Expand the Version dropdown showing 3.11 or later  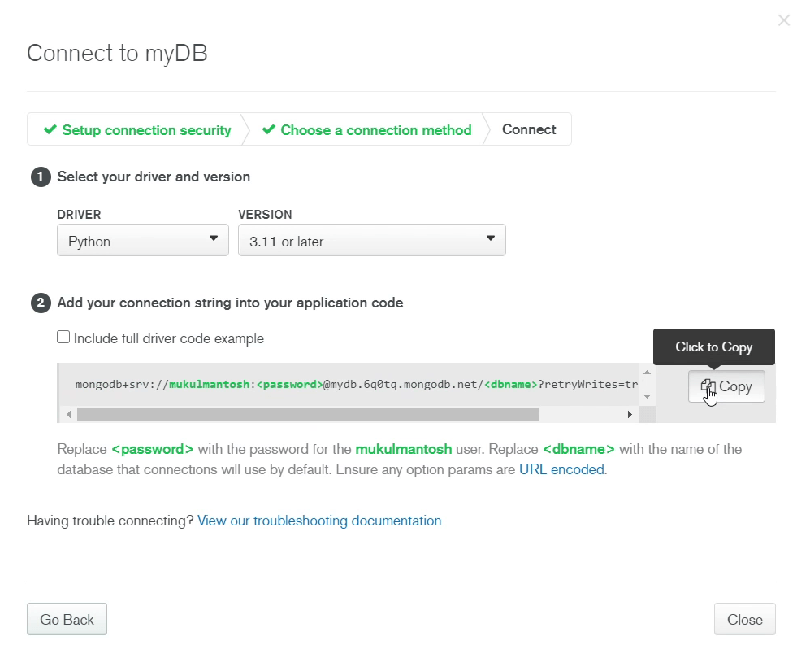coord(371,241)
